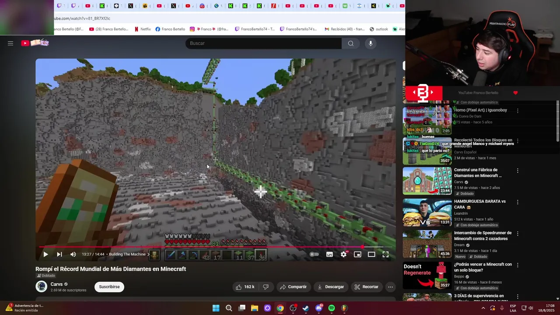Open Discord from the taskbar
Image resolution: width=560 pixels, height=315 pixels.
(x=319, y=308)
